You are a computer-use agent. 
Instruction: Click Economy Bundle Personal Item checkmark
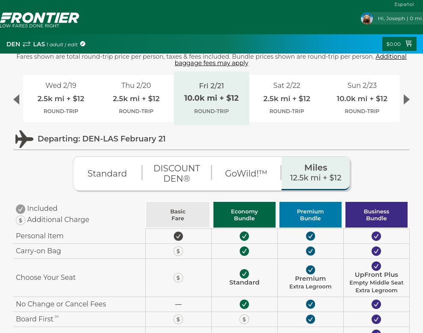(x=244, y=236)
